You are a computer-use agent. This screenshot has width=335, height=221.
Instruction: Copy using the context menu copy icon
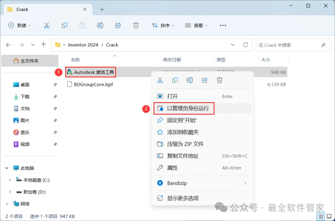pyautogui.click(x=175, y=80)
